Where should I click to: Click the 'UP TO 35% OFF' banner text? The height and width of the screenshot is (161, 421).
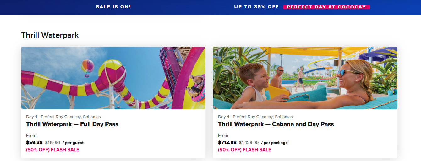tap(256, 7)
